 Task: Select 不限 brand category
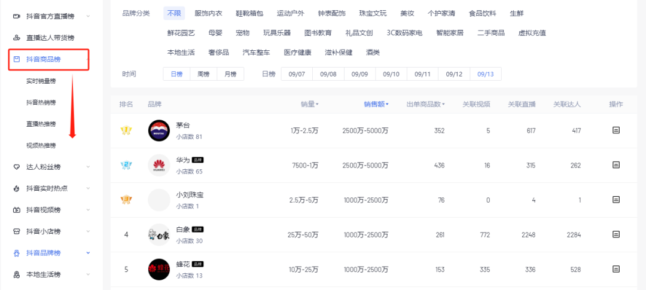pyautogui.click(x=174, y=13)
